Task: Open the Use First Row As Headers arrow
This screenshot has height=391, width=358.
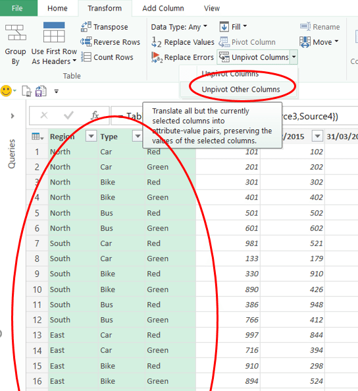Action: (74, 61)
